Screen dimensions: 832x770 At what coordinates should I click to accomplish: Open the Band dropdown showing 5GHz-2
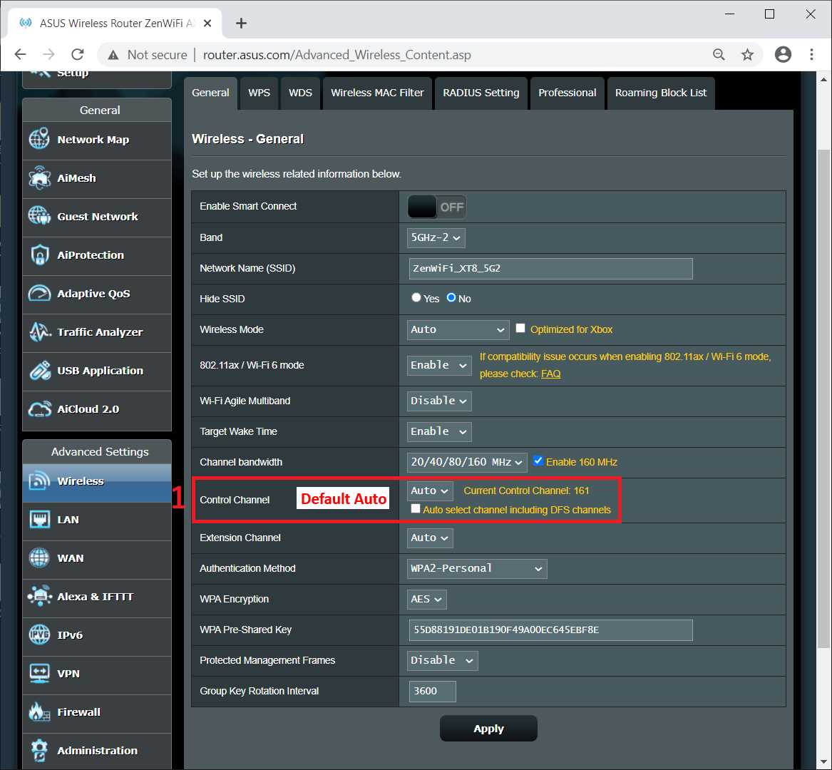coord(436,237)
